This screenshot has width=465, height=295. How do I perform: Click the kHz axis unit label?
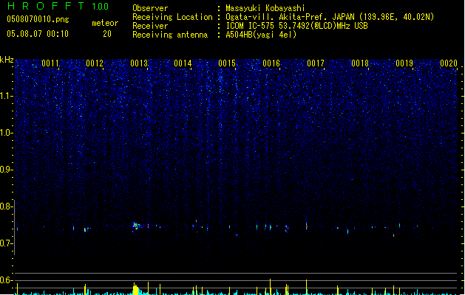pos(7,60)
